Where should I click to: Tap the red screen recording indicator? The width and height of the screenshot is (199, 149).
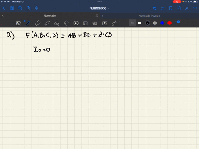pos(177,2)
